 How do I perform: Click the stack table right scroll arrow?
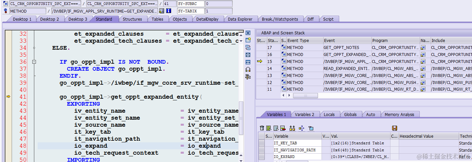tap(289, 95)
